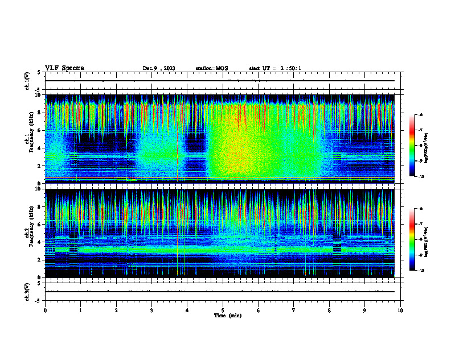Select the ch.2 "Frequency (kHz)" axis label
451x348 pixels.
(32, 226)
